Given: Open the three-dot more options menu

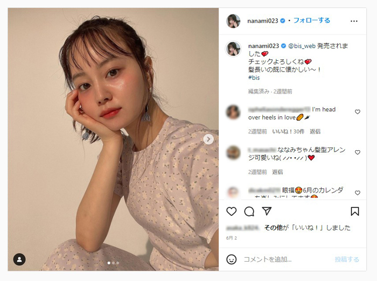Looking at the screenshot, I should [x=354, y=21].
